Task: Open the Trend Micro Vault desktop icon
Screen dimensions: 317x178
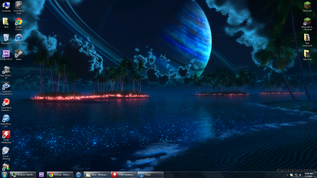Action: pos(19,8)
